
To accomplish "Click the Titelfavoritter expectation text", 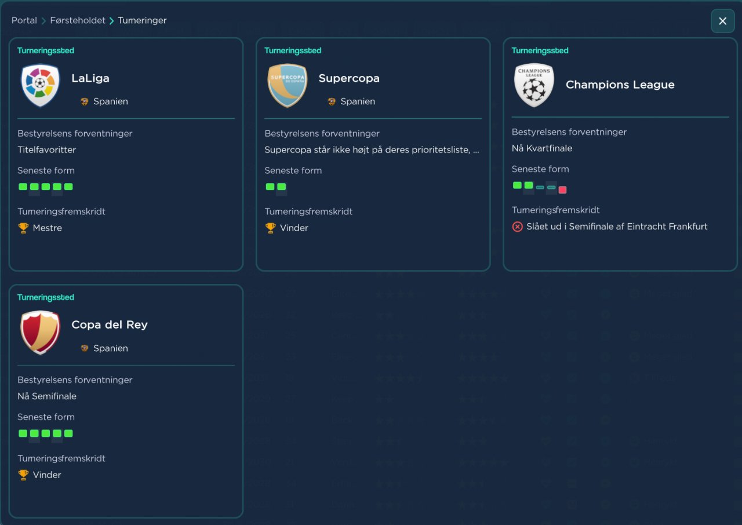I will [x=47, y=150].
